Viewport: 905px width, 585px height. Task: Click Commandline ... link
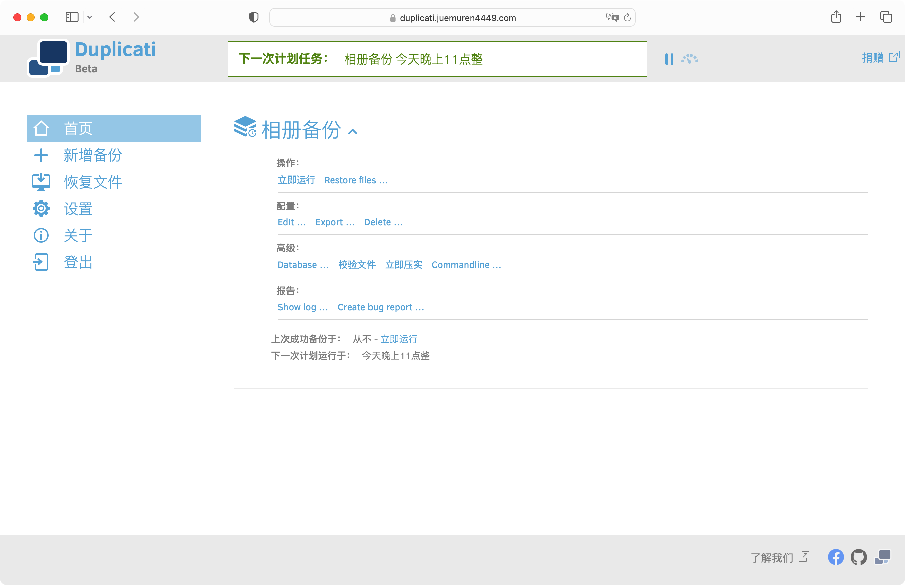click(466, 265)
